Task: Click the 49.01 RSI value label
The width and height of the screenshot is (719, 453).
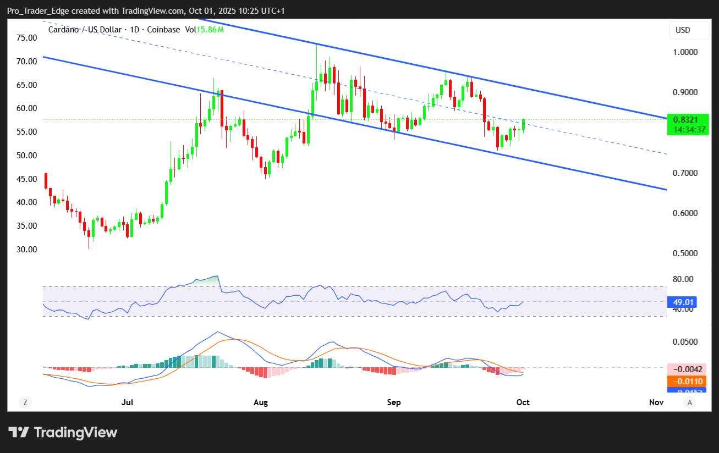Action: (681, 302)
